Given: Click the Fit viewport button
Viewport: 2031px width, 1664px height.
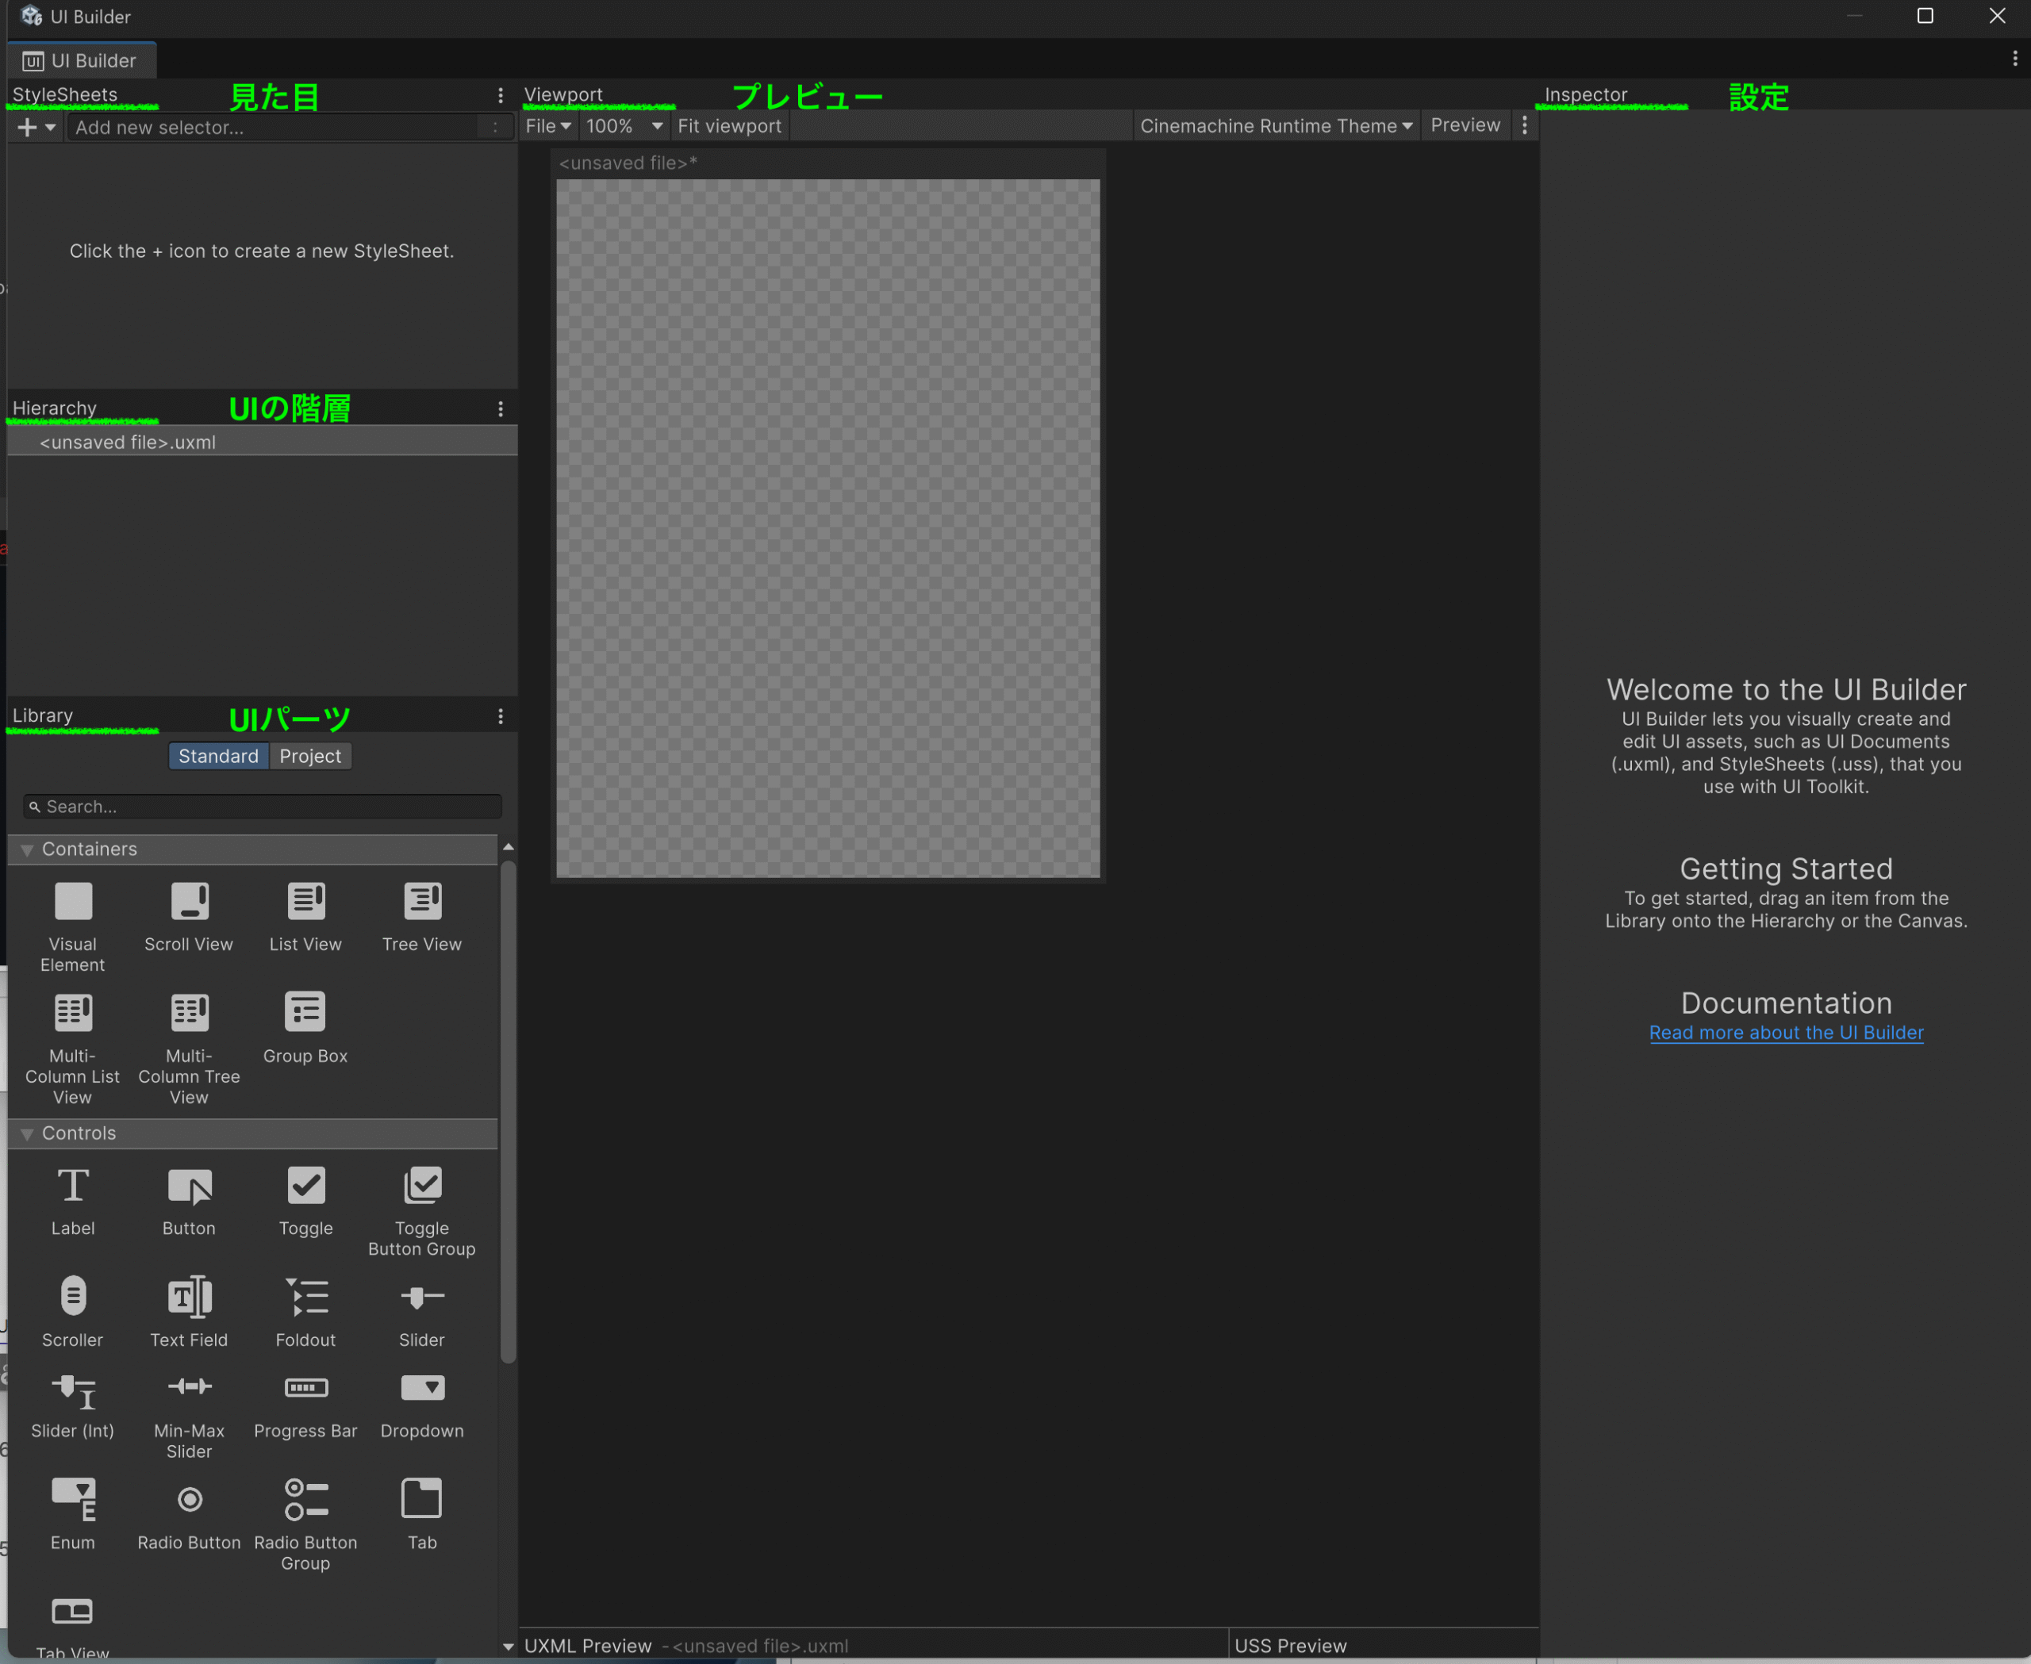Looking at the screenshot, I should (x=729, y=125).
